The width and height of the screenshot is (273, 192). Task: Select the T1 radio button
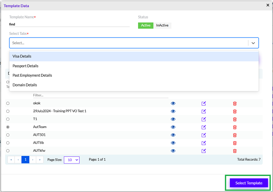point(8,119)
